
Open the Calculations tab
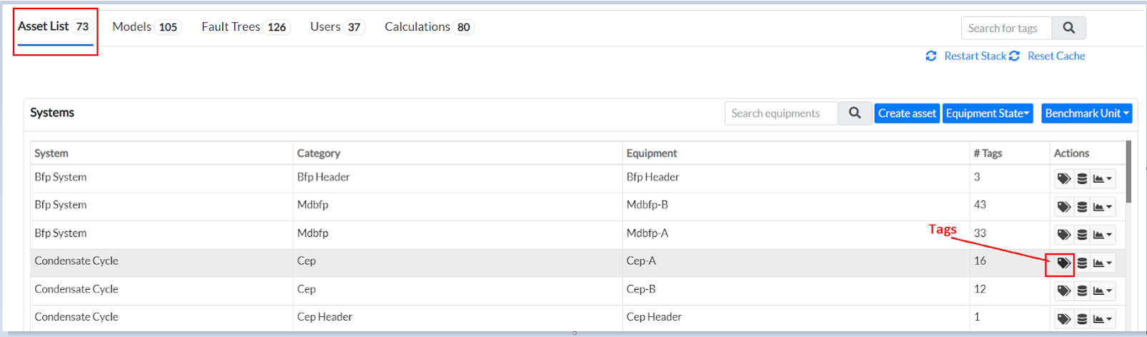[428, 27]
